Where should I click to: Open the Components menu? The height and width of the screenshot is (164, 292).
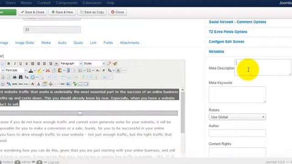pyautogui.click(x=67, y=3)
